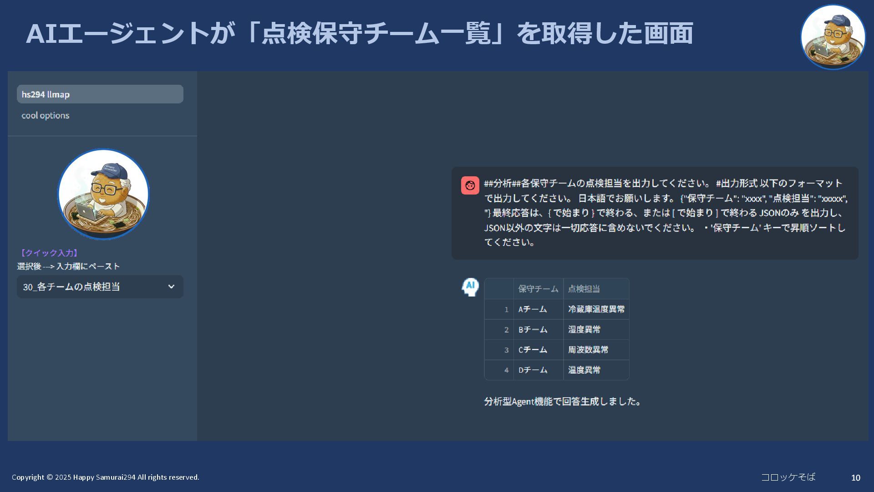Open the cool options page
The height and width of the screenshot is (492, 874).
pos(46,116)
